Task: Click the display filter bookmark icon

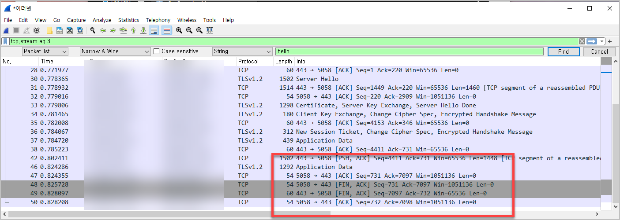Action: [x=5, y=41]
